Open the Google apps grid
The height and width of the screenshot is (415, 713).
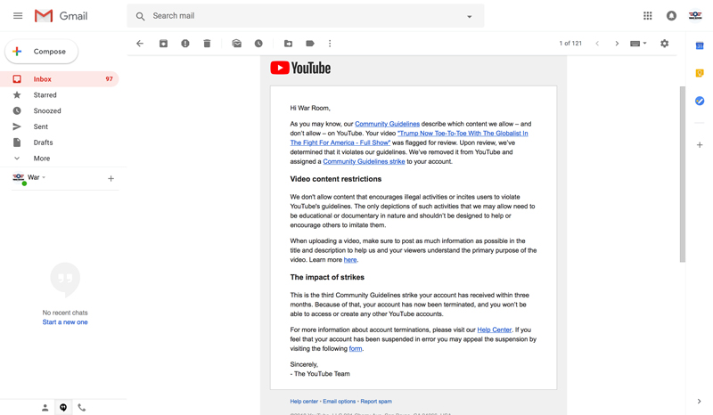[x=648, y=16]
